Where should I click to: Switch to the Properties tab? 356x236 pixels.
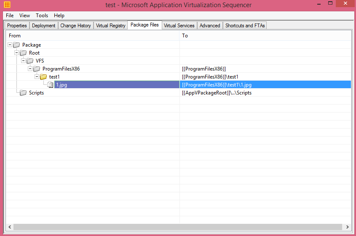point(17,26)
